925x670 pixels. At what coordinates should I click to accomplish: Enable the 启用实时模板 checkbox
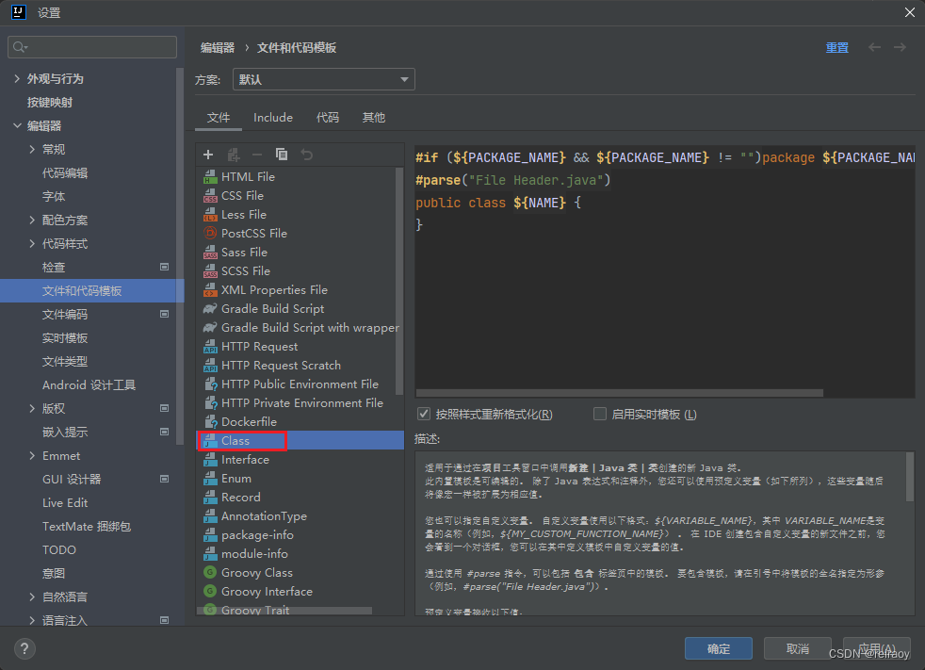pyautogui.click(x=600, y=414)
